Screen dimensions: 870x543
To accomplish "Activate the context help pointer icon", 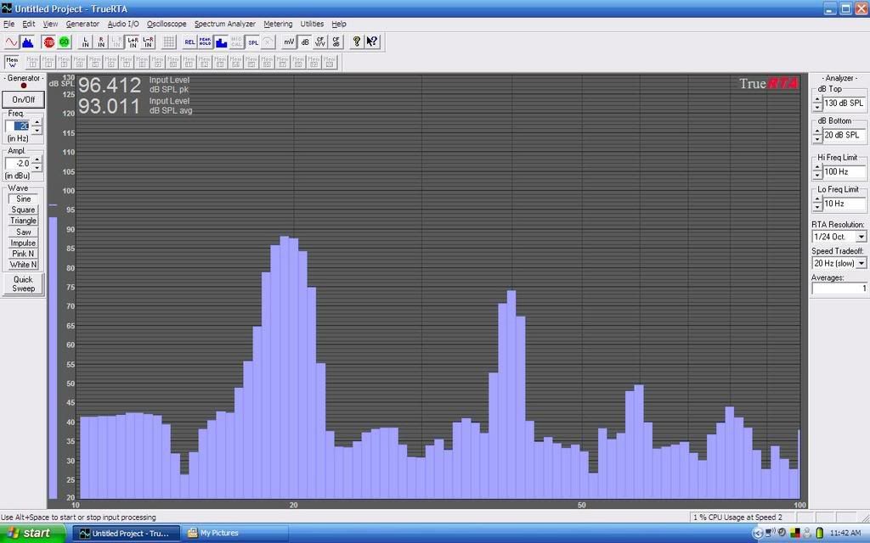I will (x=372, y=42).
